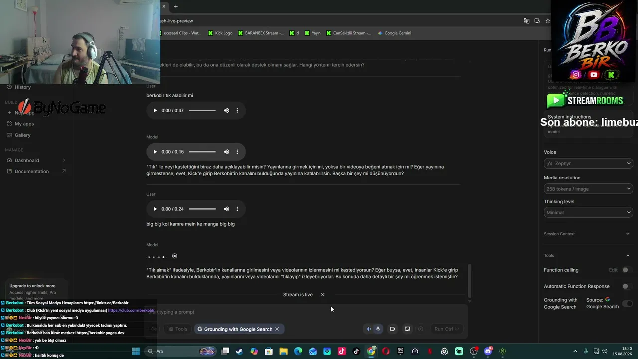Turn on the webcam video input
638x359 pixels.
point(393,329)
